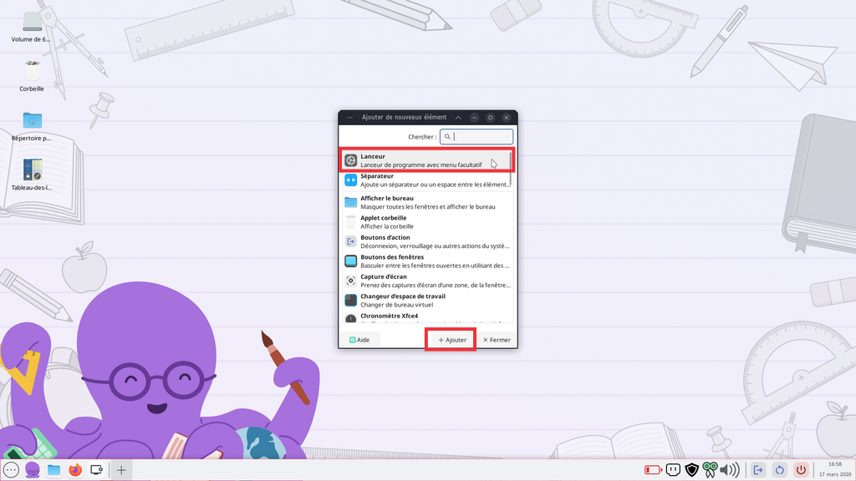Select Changeur d'espace de travail item

[x=426, y=301]
